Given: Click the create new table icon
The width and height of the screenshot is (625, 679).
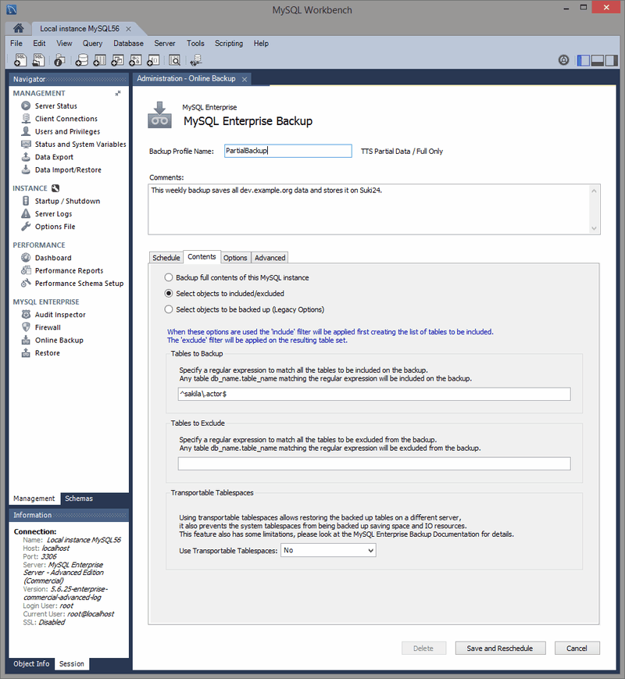Looking at the screenshot, I should pyautogui.click(x=99, y=59).
